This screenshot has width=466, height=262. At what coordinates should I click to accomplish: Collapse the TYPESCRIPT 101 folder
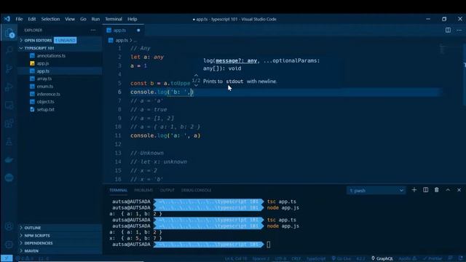60,48
